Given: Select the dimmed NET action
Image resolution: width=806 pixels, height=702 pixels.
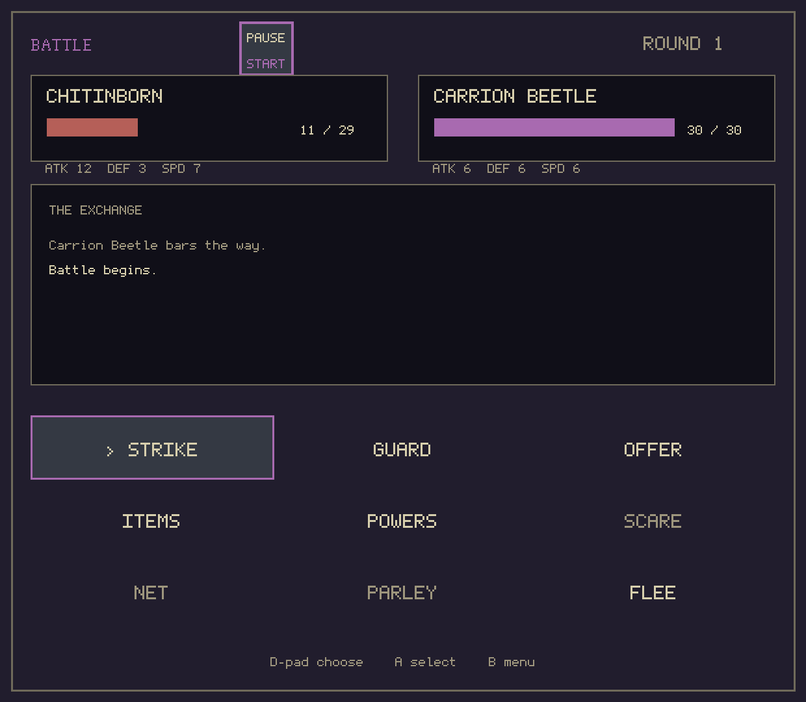Looking at the screenshot, I should [x=151, y=593].
